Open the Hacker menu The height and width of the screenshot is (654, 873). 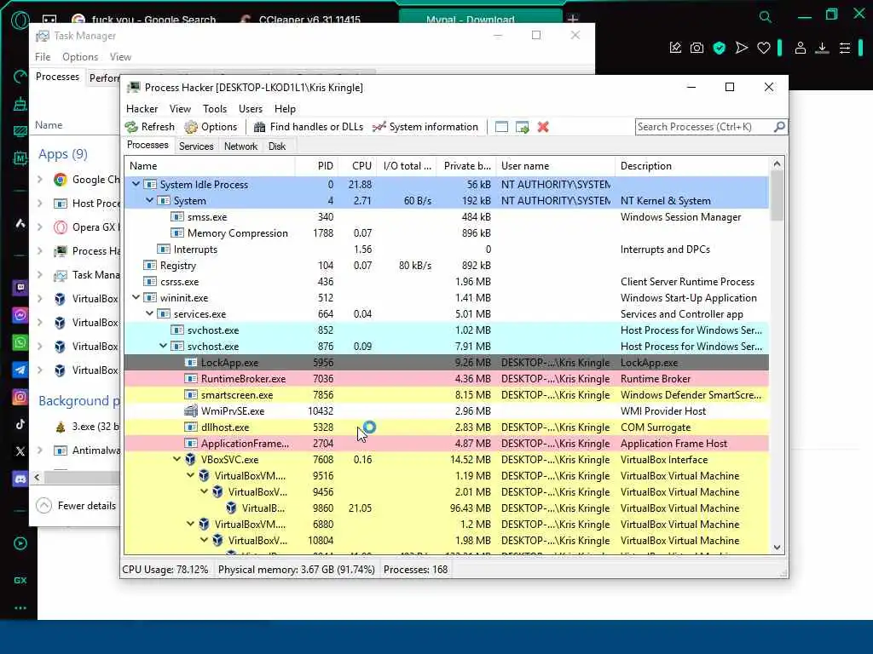tap(142, 109)
